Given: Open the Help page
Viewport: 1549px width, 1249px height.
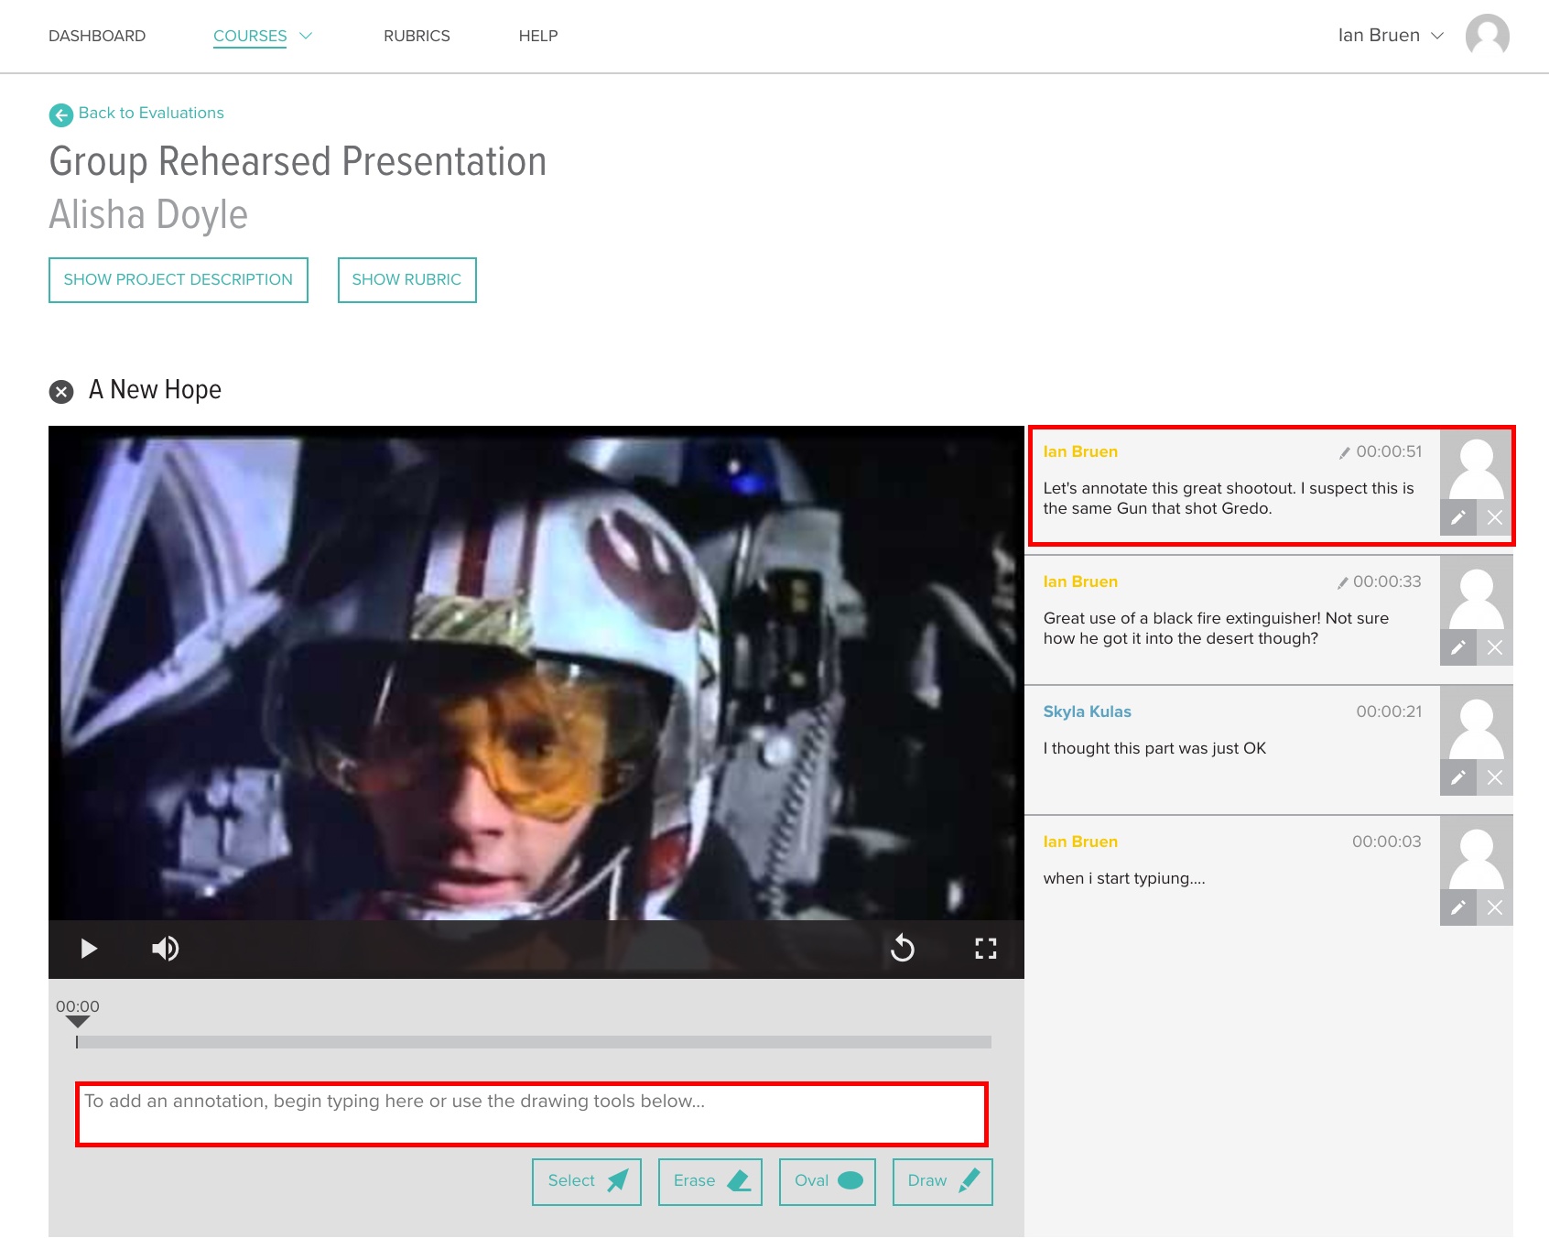Looking at the screenshot, I should click(x=538, y=36).
